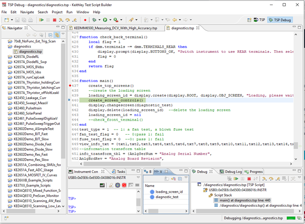The height and width of the screenshot is (224, 305).
Task: Click the red Terminate button in main toolbar
Action: 55,20
